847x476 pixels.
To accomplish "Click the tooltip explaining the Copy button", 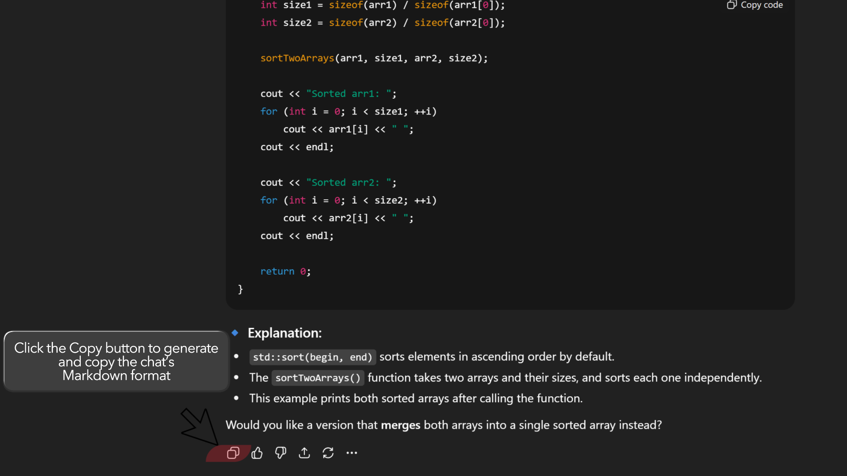I will [x=116, y=361].
